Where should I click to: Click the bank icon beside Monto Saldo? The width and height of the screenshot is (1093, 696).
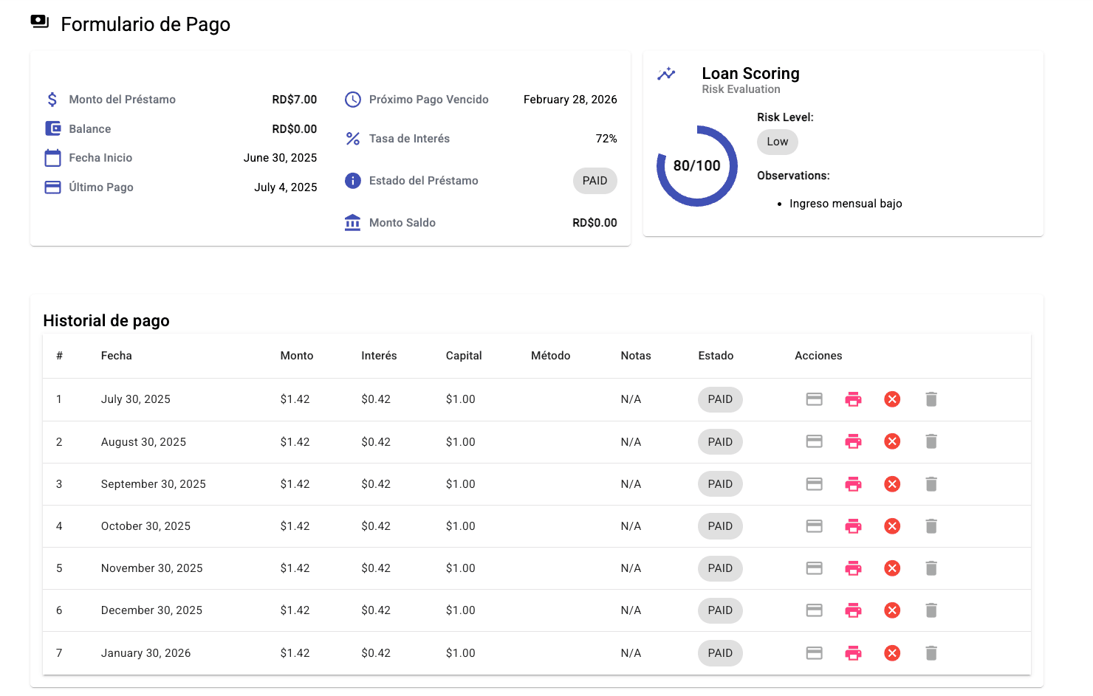(353, 223)
